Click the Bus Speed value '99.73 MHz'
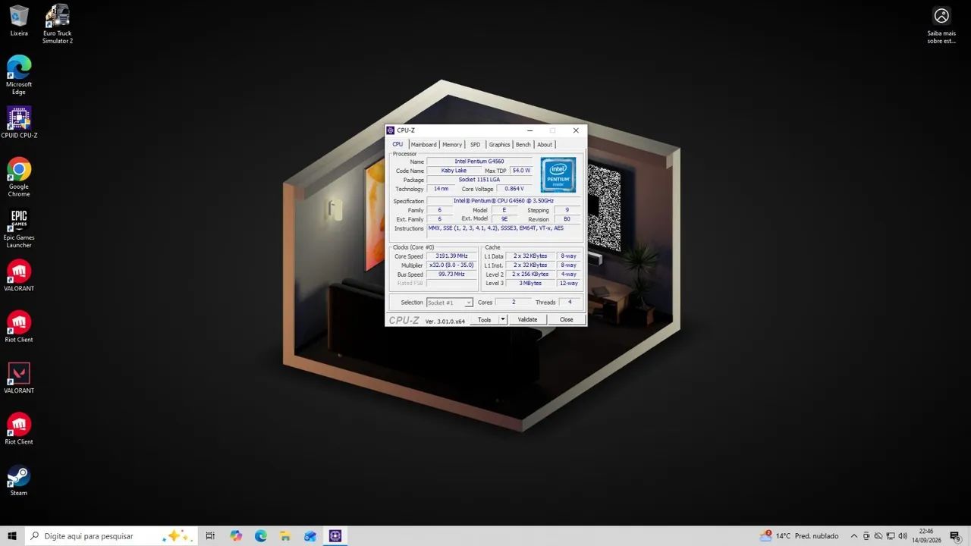The width and height of the screenshot is (971, 546). pos(452,275)
